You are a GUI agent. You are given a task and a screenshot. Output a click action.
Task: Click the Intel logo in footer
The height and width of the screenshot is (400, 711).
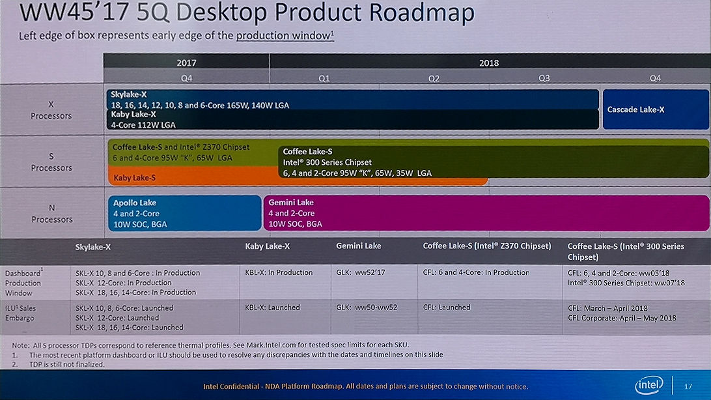(649, 386)
